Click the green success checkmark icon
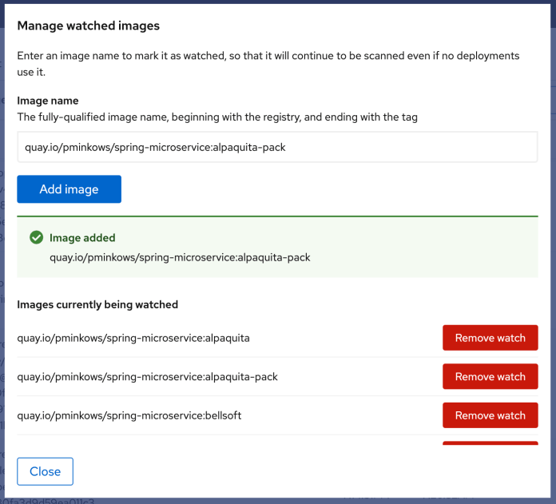The width and height of the screenshot is (556, 504). 36,238
